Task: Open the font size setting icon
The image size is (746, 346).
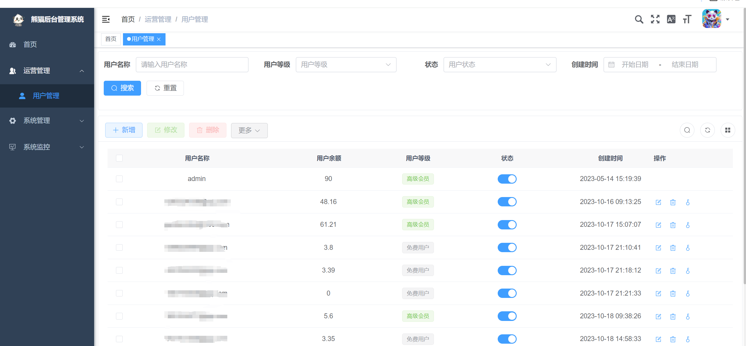Action: 687,20
